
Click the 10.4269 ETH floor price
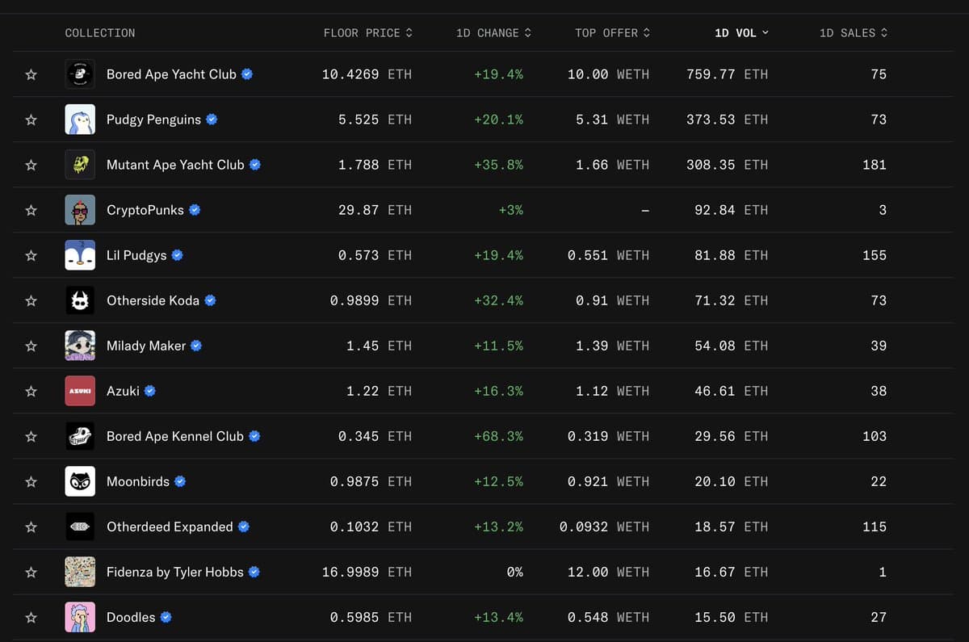click(367, 74)
